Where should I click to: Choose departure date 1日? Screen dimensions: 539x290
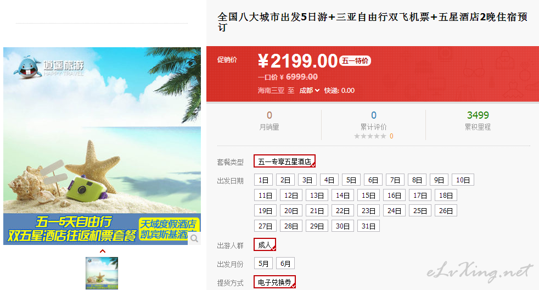coord(263,180)
